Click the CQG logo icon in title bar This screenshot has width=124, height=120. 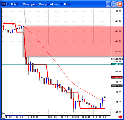(x=3, y=4)
